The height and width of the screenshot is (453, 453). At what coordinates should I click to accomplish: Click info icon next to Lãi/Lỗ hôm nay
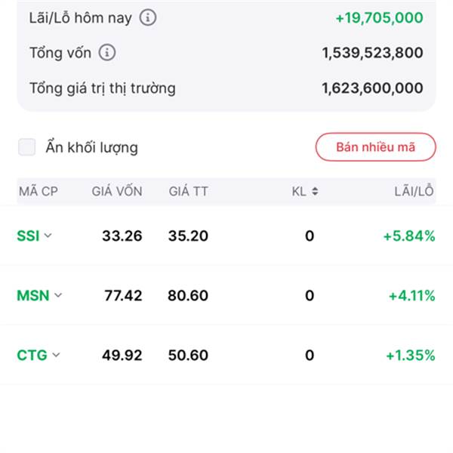148,17
